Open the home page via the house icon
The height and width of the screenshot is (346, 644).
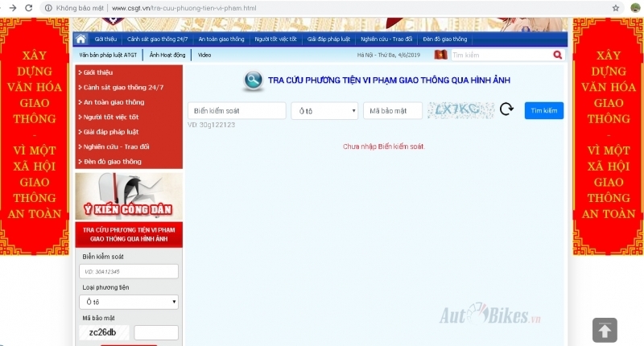tap(81, 39)
